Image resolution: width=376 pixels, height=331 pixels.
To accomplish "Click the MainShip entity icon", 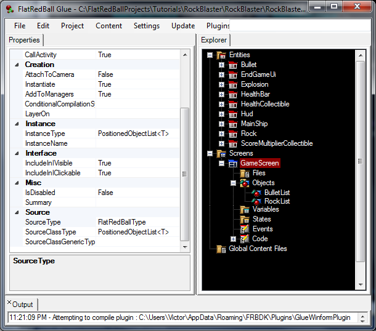I will [233, 124].
